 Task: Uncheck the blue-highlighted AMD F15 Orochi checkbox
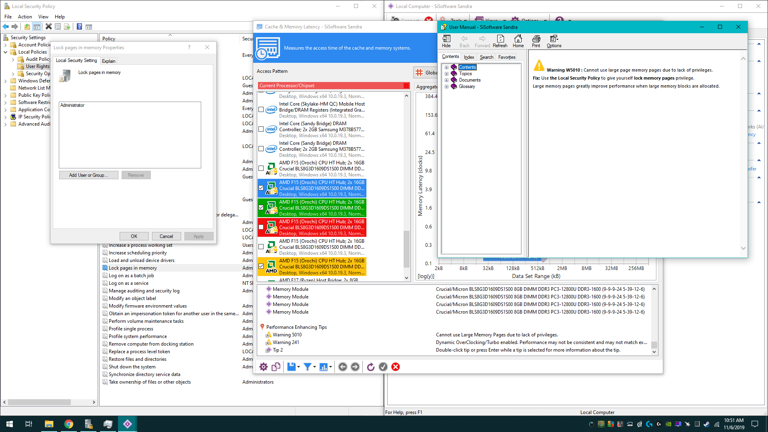click(261, 188)
